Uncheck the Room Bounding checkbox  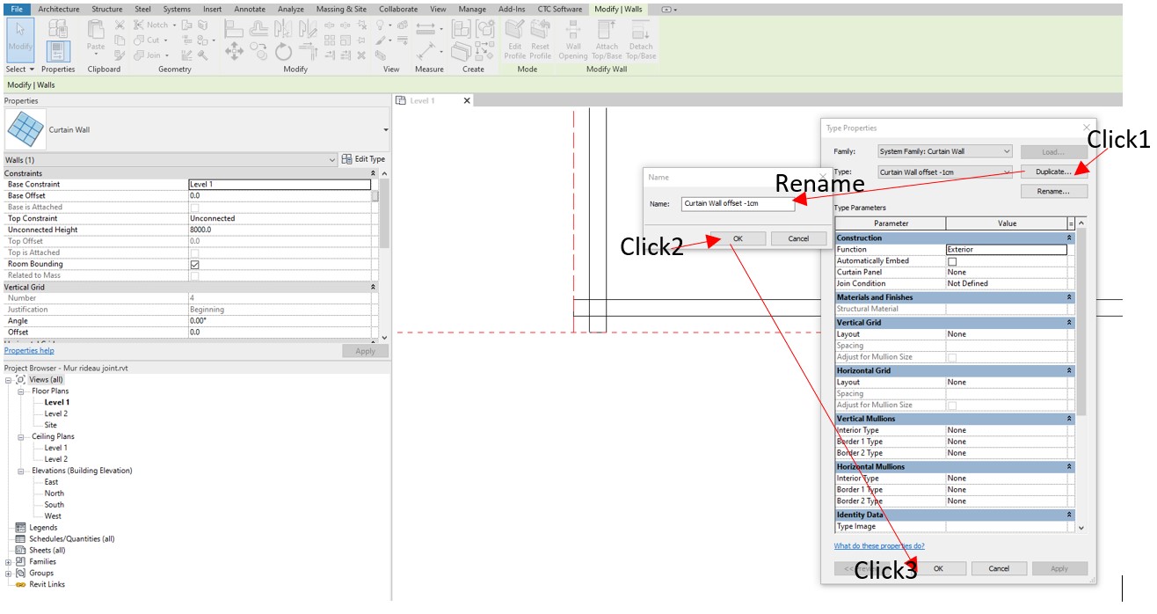coord(194,264)
